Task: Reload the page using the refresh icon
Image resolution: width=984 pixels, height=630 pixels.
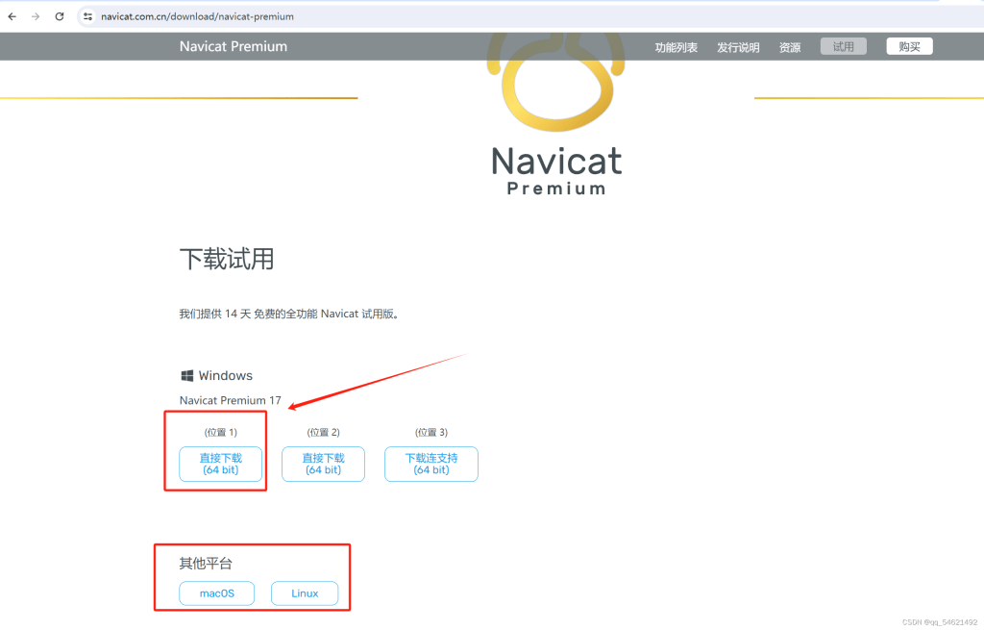Action: 59,15
